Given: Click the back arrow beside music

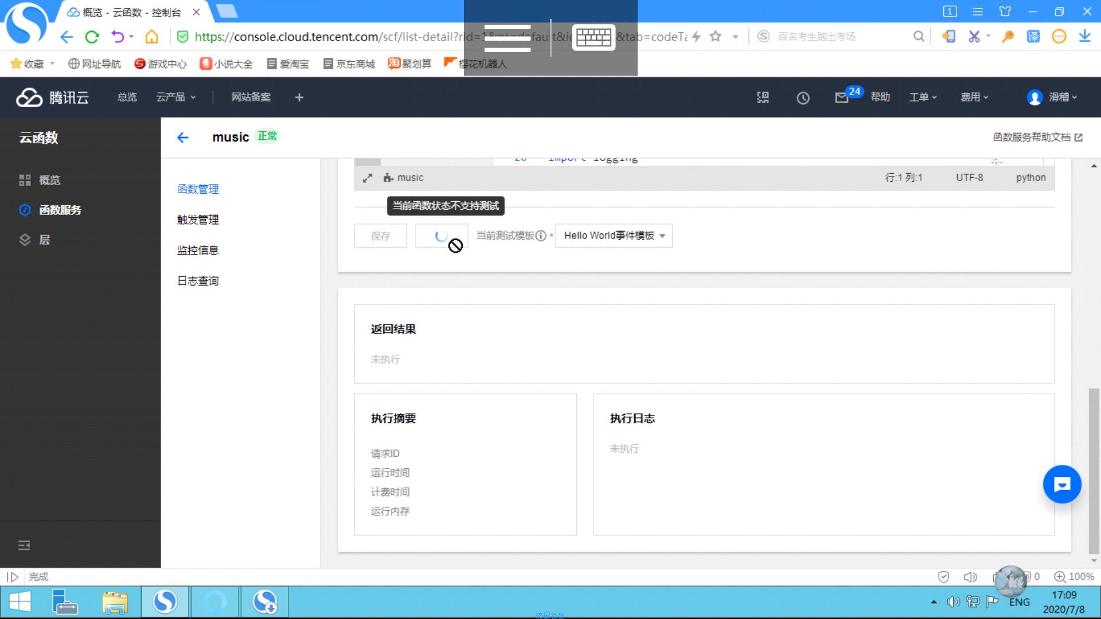Looking at the screenshot, I should (183, 138).
